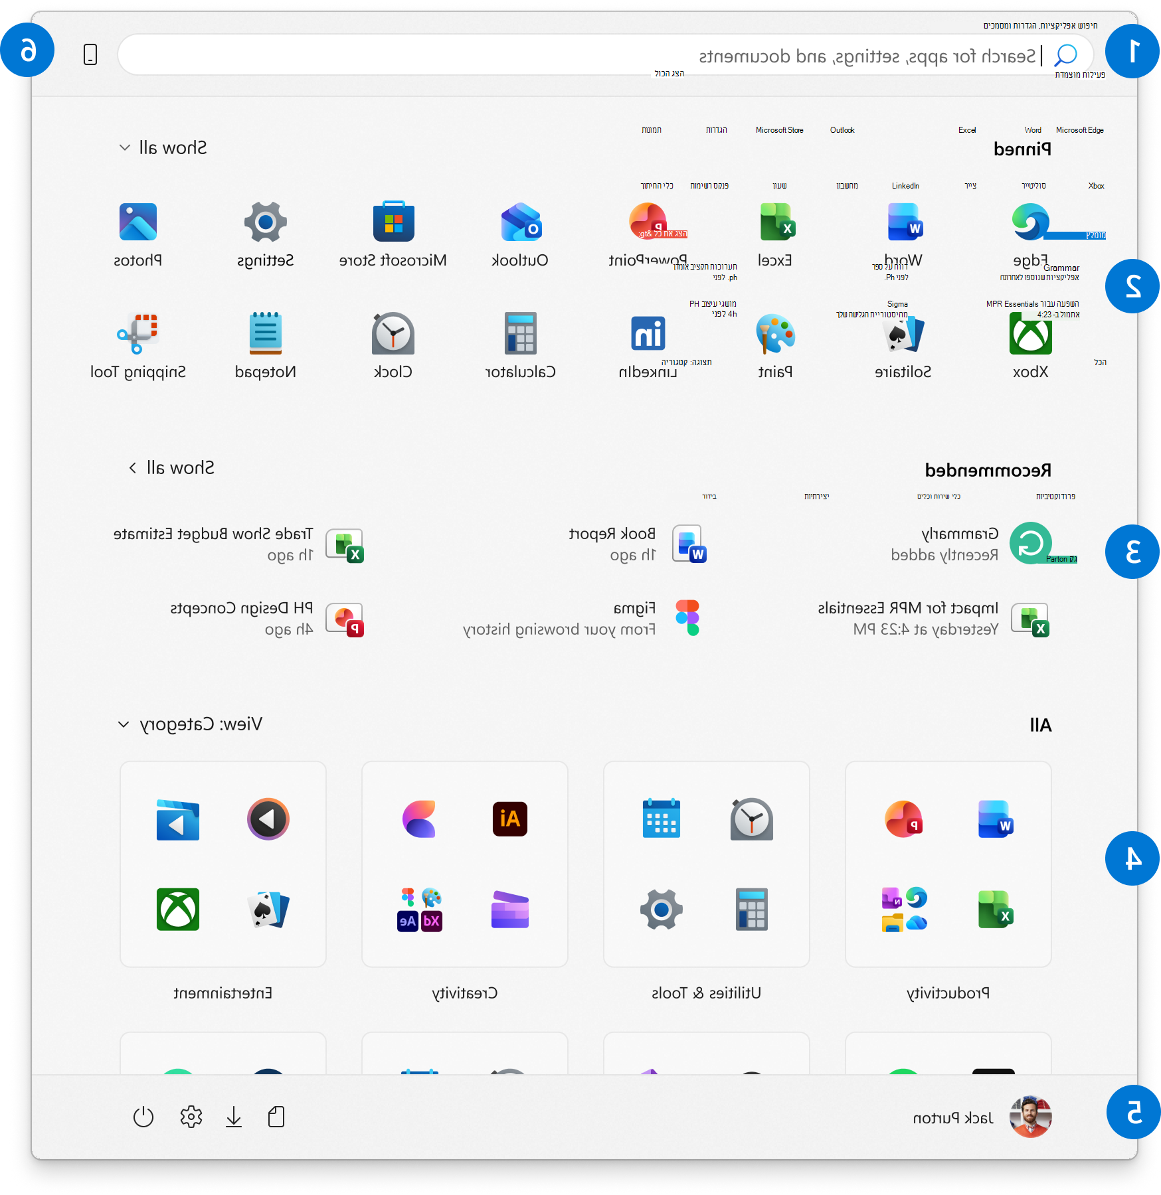Open the Book Report document

point(638,544)
